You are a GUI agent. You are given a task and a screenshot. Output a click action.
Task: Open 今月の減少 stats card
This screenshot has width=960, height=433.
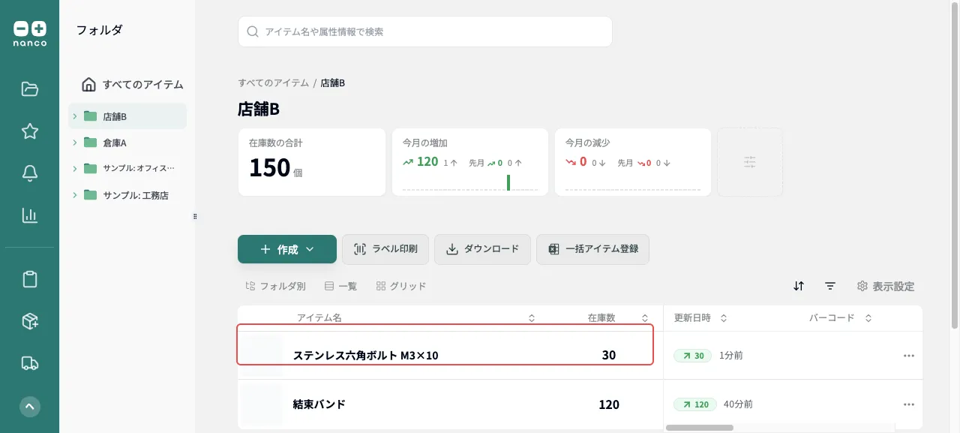(633, 162)
